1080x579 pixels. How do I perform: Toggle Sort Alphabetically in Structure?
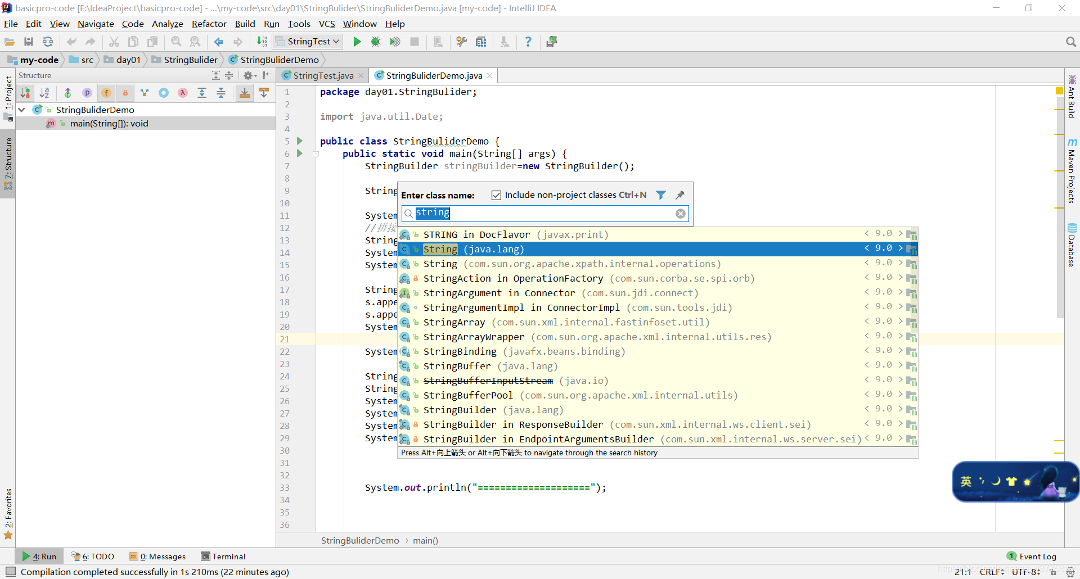pos(45,93)
